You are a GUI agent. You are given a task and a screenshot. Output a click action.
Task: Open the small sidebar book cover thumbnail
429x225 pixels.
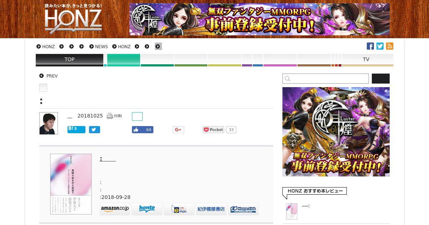[292, 211]
